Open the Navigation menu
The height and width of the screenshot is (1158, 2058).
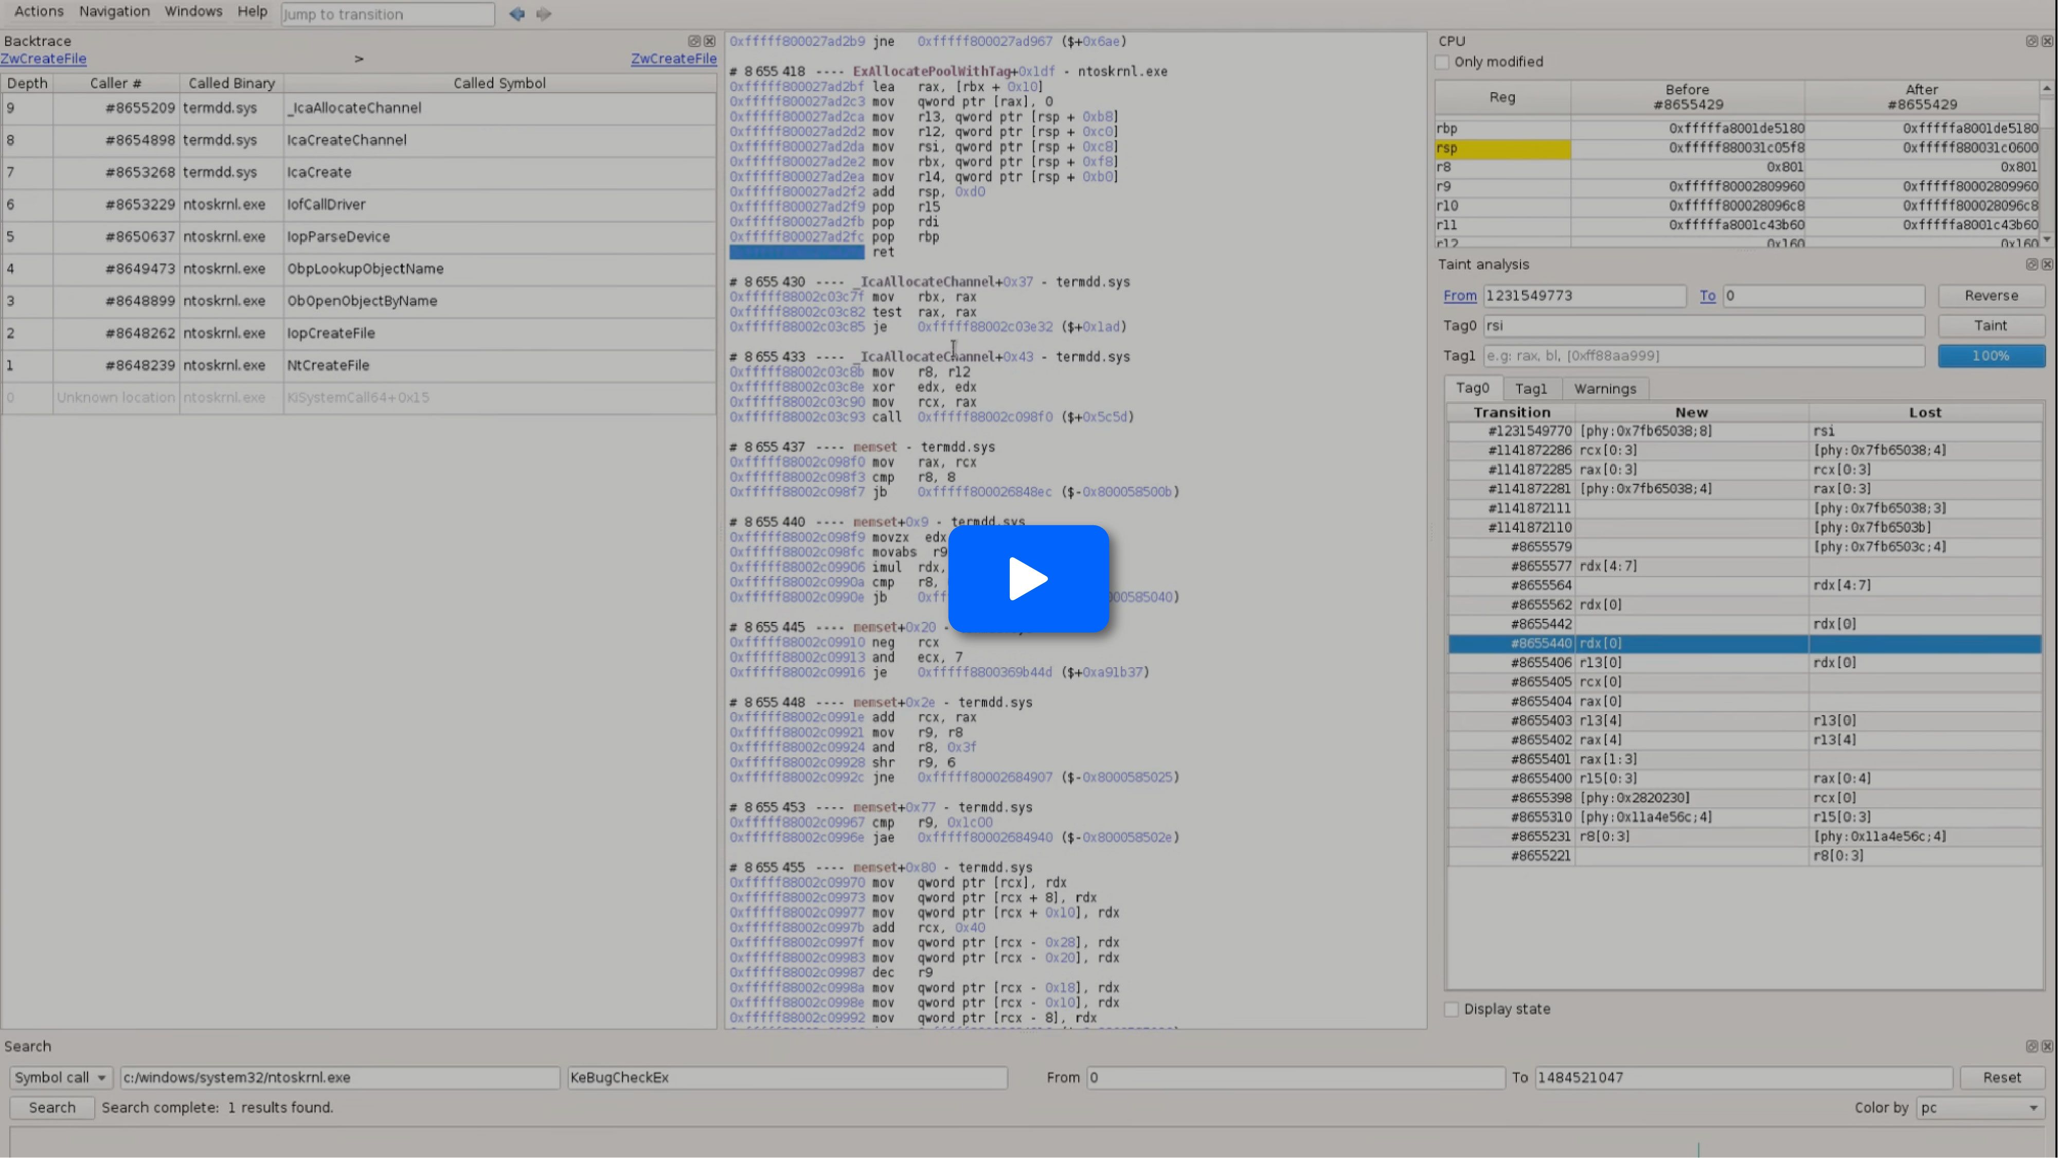[114, 11]
